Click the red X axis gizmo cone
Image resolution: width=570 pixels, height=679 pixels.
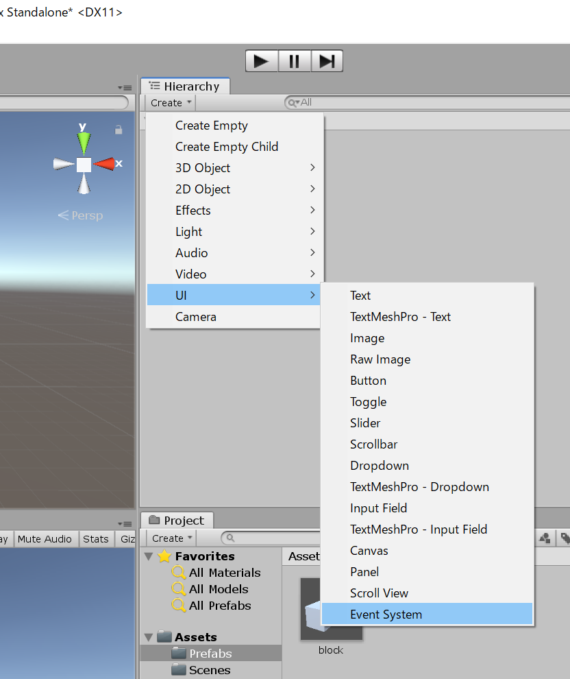(x=106, y=164)
